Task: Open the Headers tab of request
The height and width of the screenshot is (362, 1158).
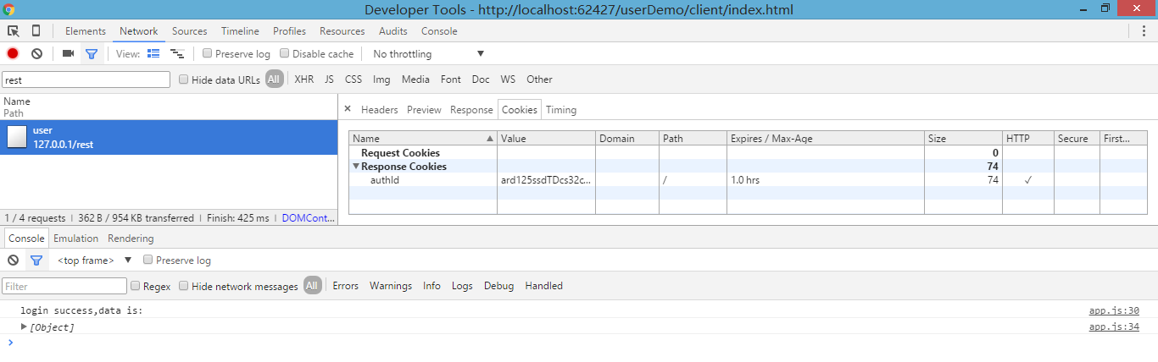Action: point(379,110)
